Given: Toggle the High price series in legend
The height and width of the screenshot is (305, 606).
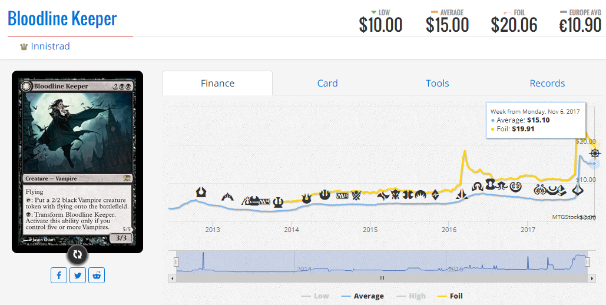Looking at the screenshot, I should [x=411, y=296].
